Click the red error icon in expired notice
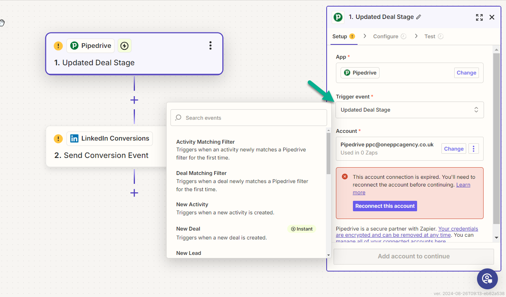 (345, 177)
